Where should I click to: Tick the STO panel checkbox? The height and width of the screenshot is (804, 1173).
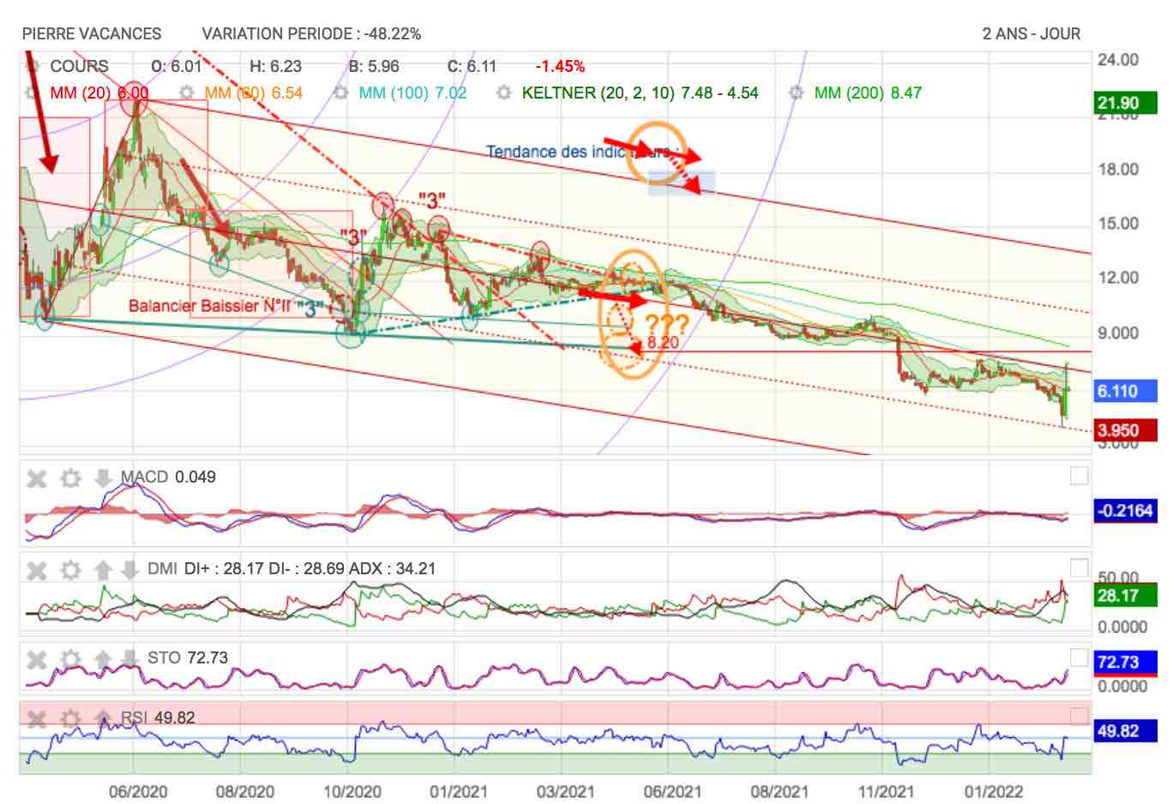(1079, 657)
